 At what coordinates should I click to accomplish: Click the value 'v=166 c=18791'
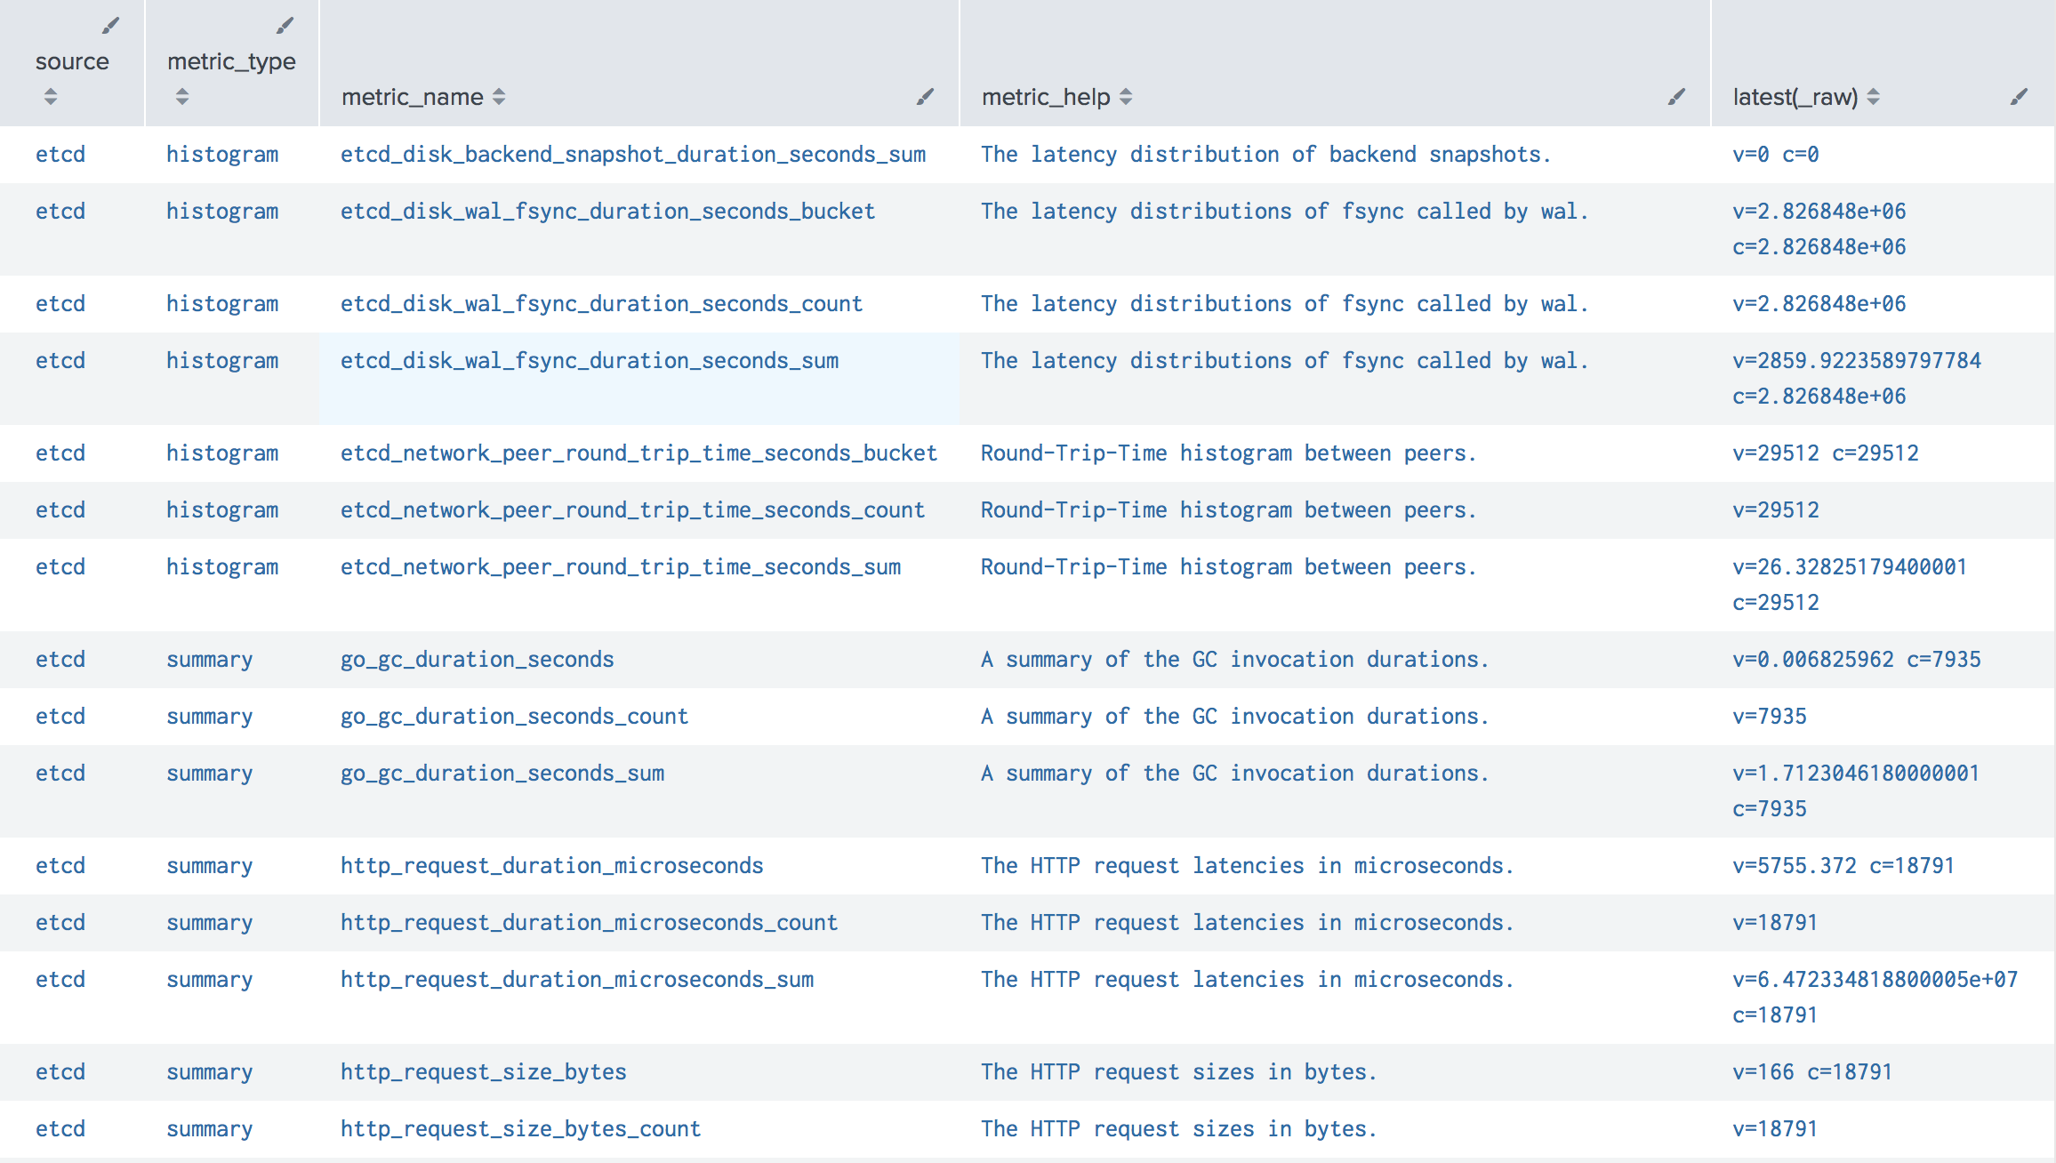[1812, 1072]
